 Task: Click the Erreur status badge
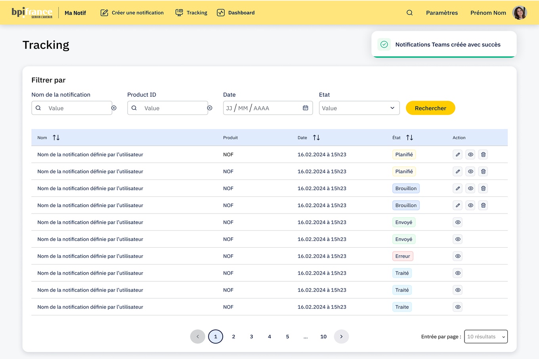[403, 256]
